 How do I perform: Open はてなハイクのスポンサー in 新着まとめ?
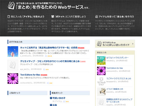pyautogui.click(x=117, y=58)
